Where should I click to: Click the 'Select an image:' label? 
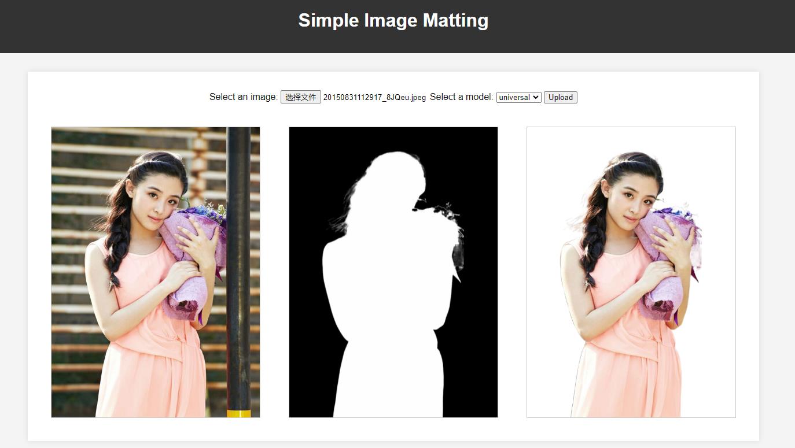pyautogui.click(x=244, y=97)
